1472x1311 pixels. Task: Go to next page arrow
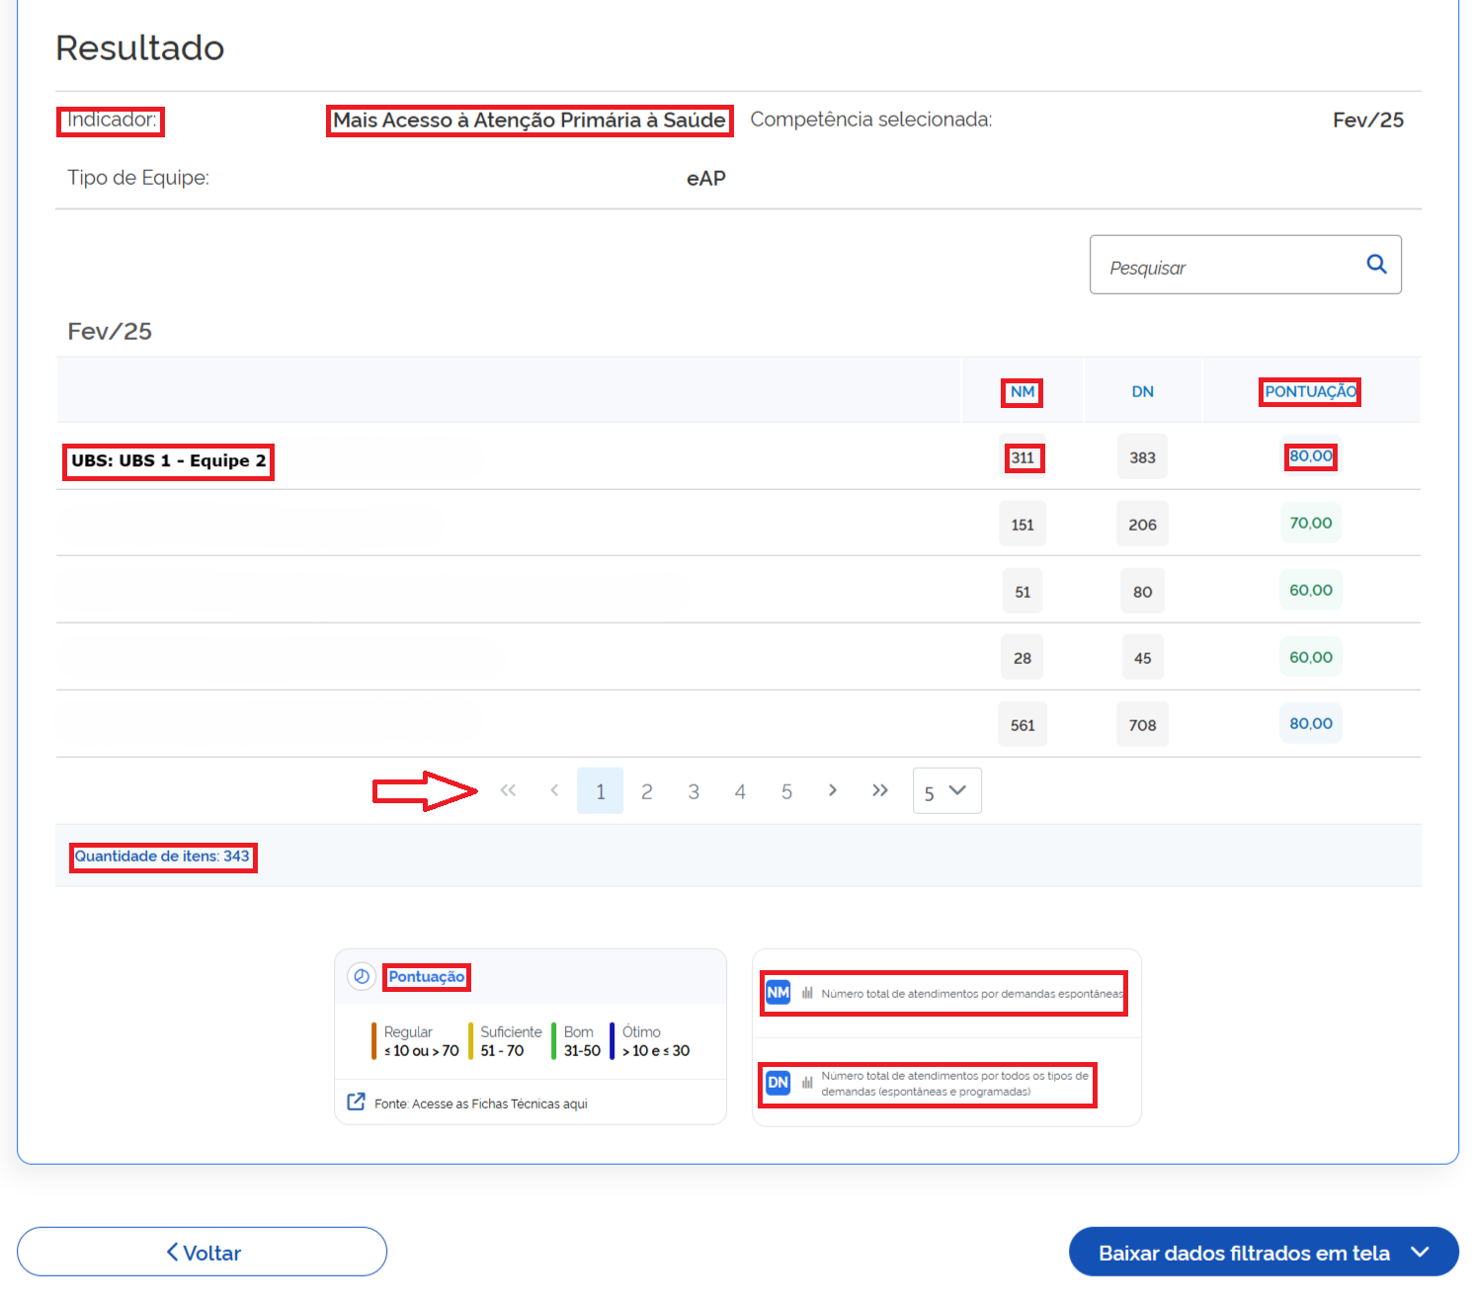[833, 790]
